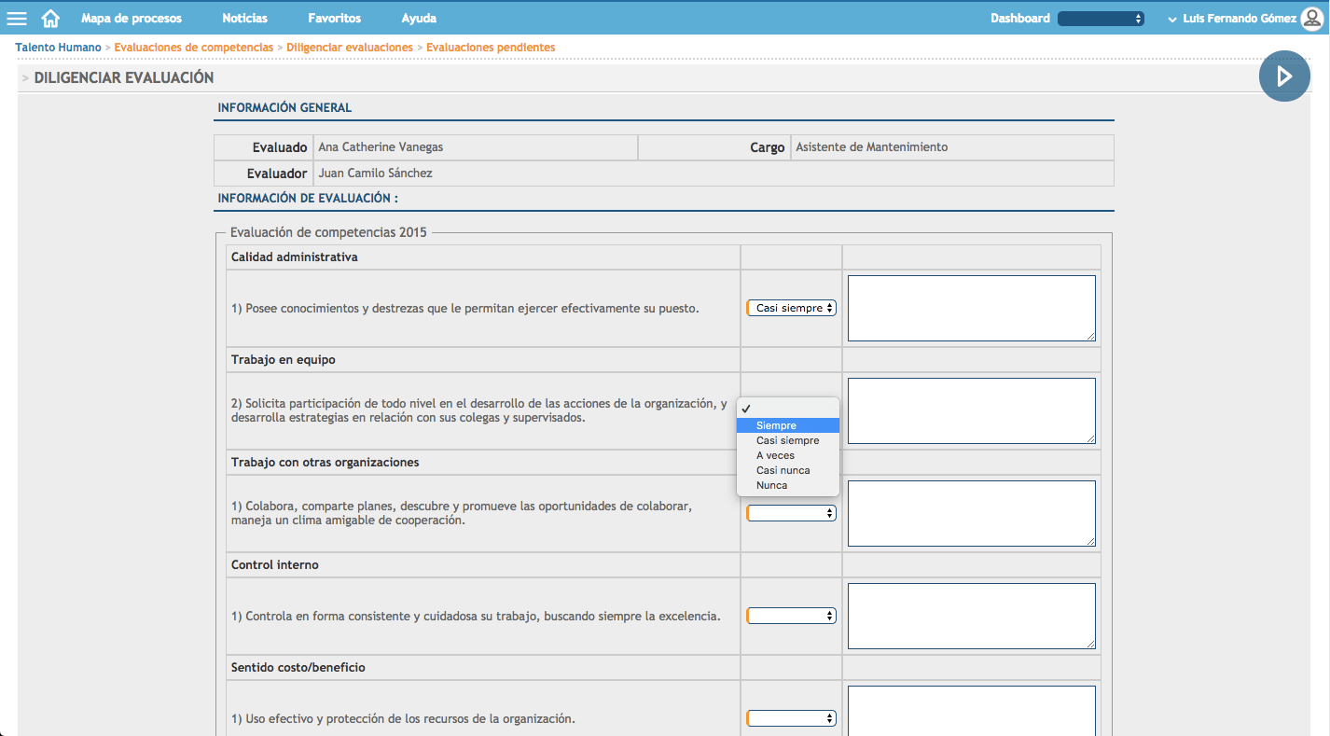This screenshot has width=1330, height=736.
Task: Click evaluado name Ana Catherine Vanegas
Action: tap(381, 147)
